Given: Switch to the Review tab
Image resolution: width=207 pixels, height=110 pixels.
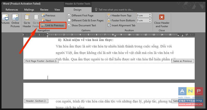Looking at the screenshot, I should pos(44,10).
